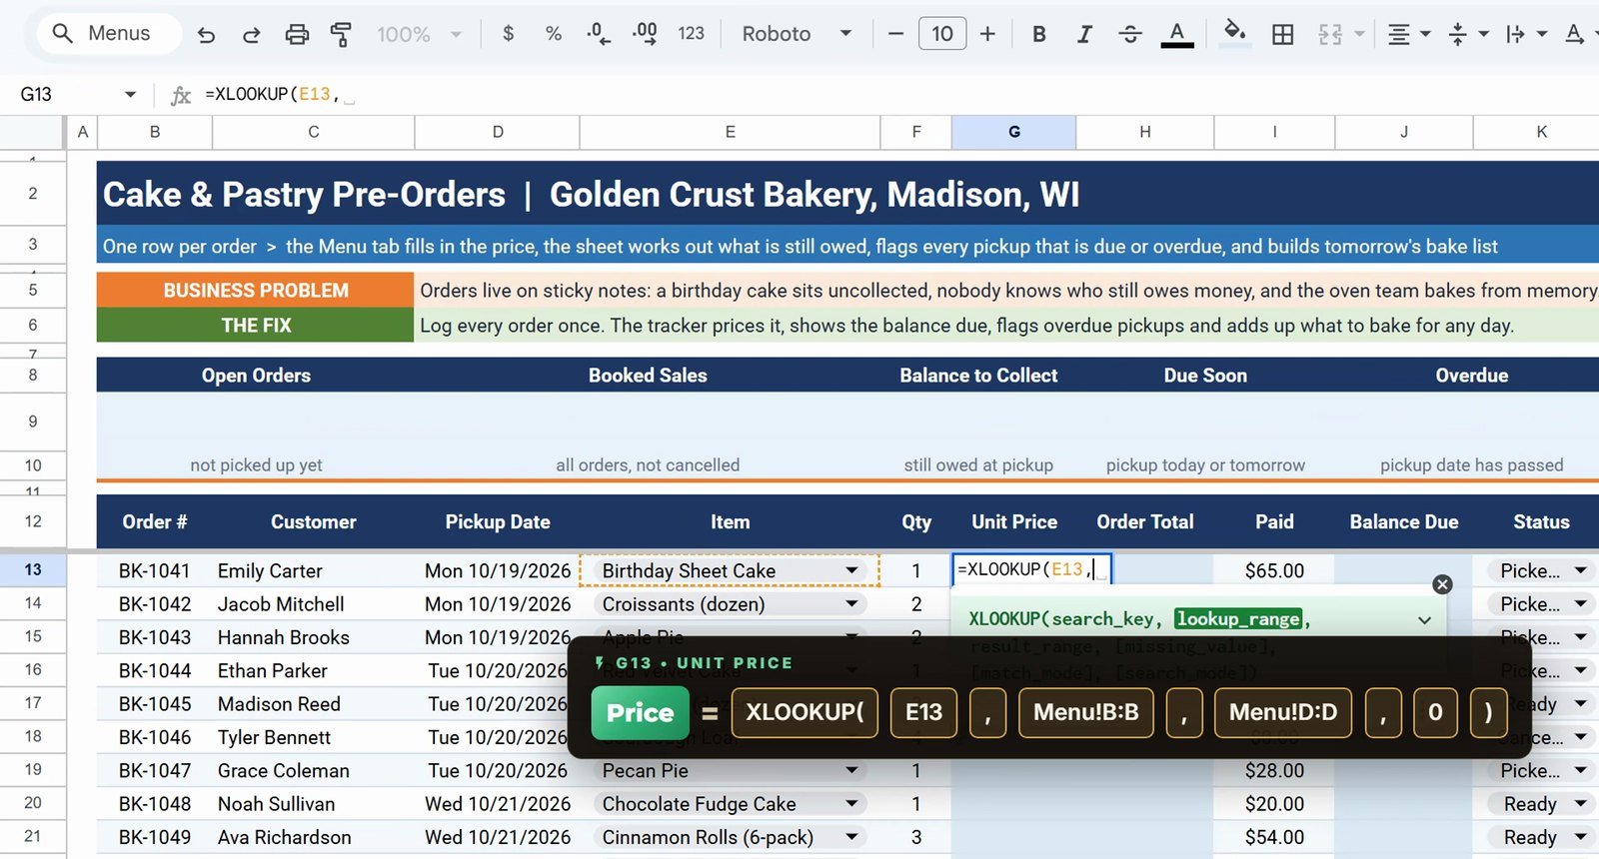The width and height of the screenshot is (1599, 859).
Task: Close the XLOOKUP formula help popup
Action: pyautogui.click(x=1442, y=584)
